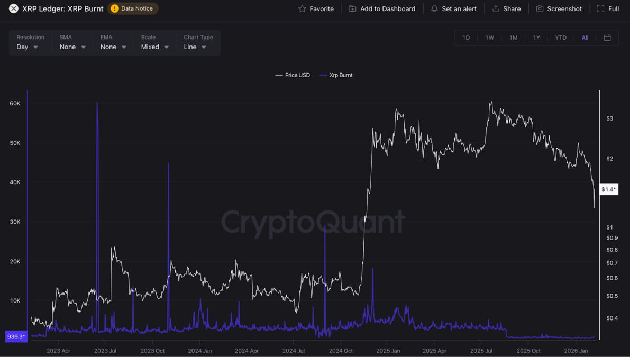
Task: Switch to the YTD time range
Action: pos(560,38)
